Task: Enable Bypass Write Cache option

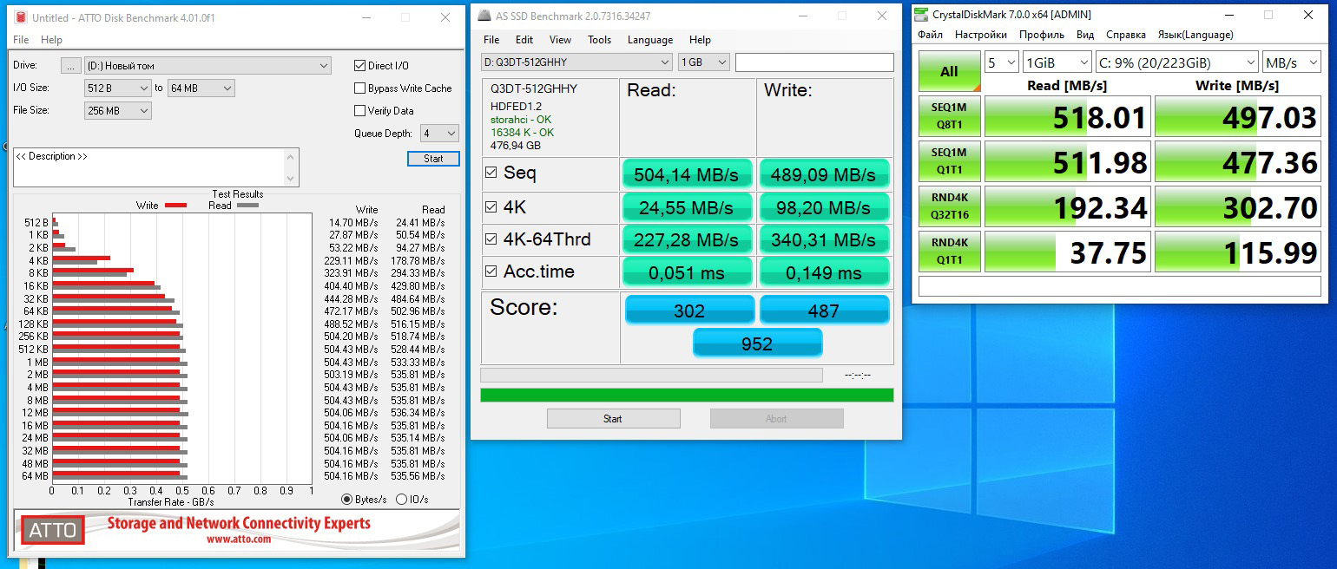Action: click(x=360, y=88)
